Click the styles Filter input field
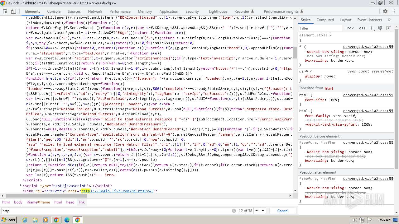This screenshot has height=224, width=399. point(321,28)
